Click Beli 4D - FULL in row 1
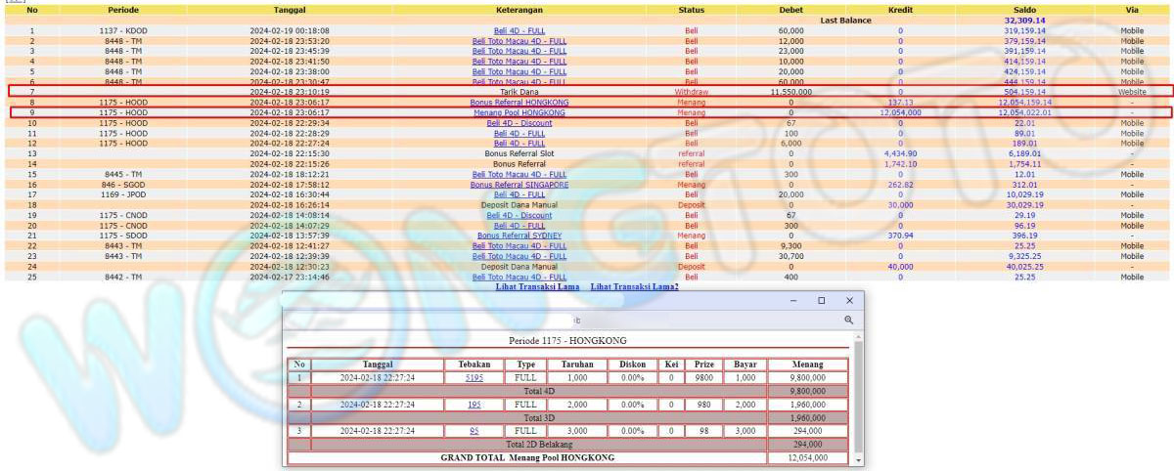The image size is (1174, 471). tap(519, 30)
